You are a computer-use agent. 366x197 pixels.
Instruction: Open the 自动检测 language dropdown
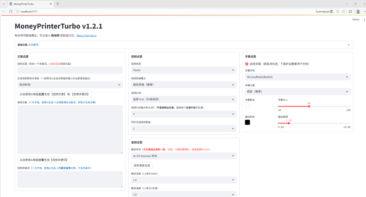pos(70,85)
